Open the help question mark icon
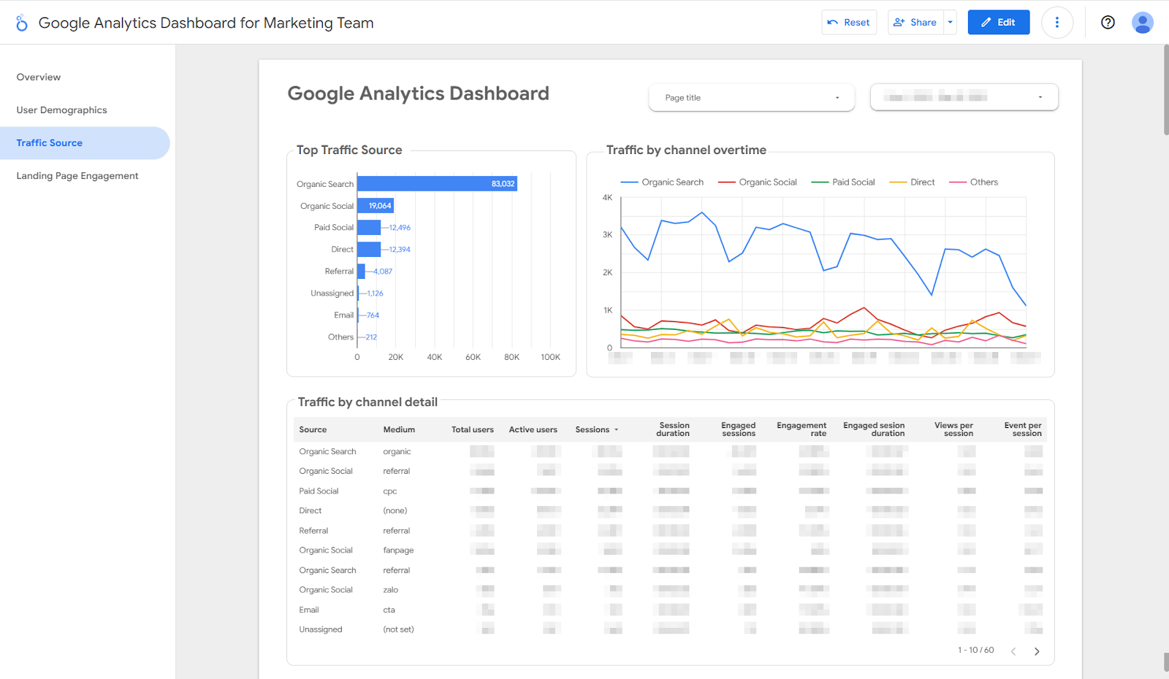This screenshot has height=679, width=1169. click(x=1107, y=22)
